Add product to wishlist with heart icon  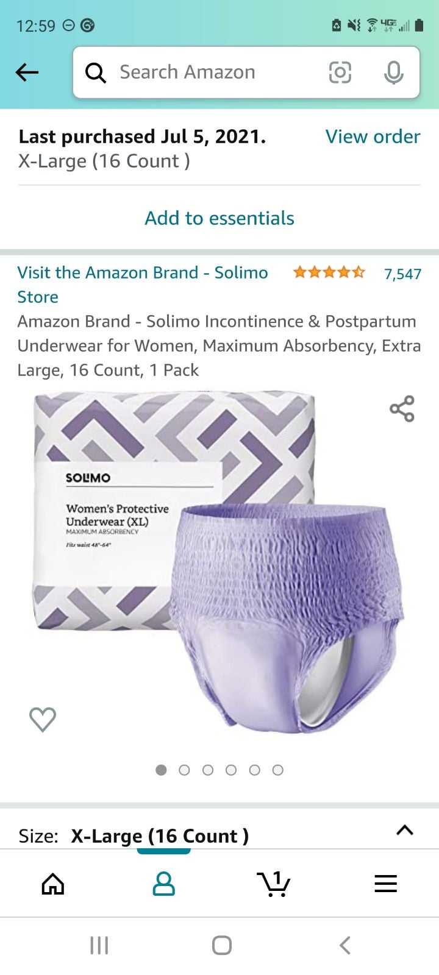point(43,719)
